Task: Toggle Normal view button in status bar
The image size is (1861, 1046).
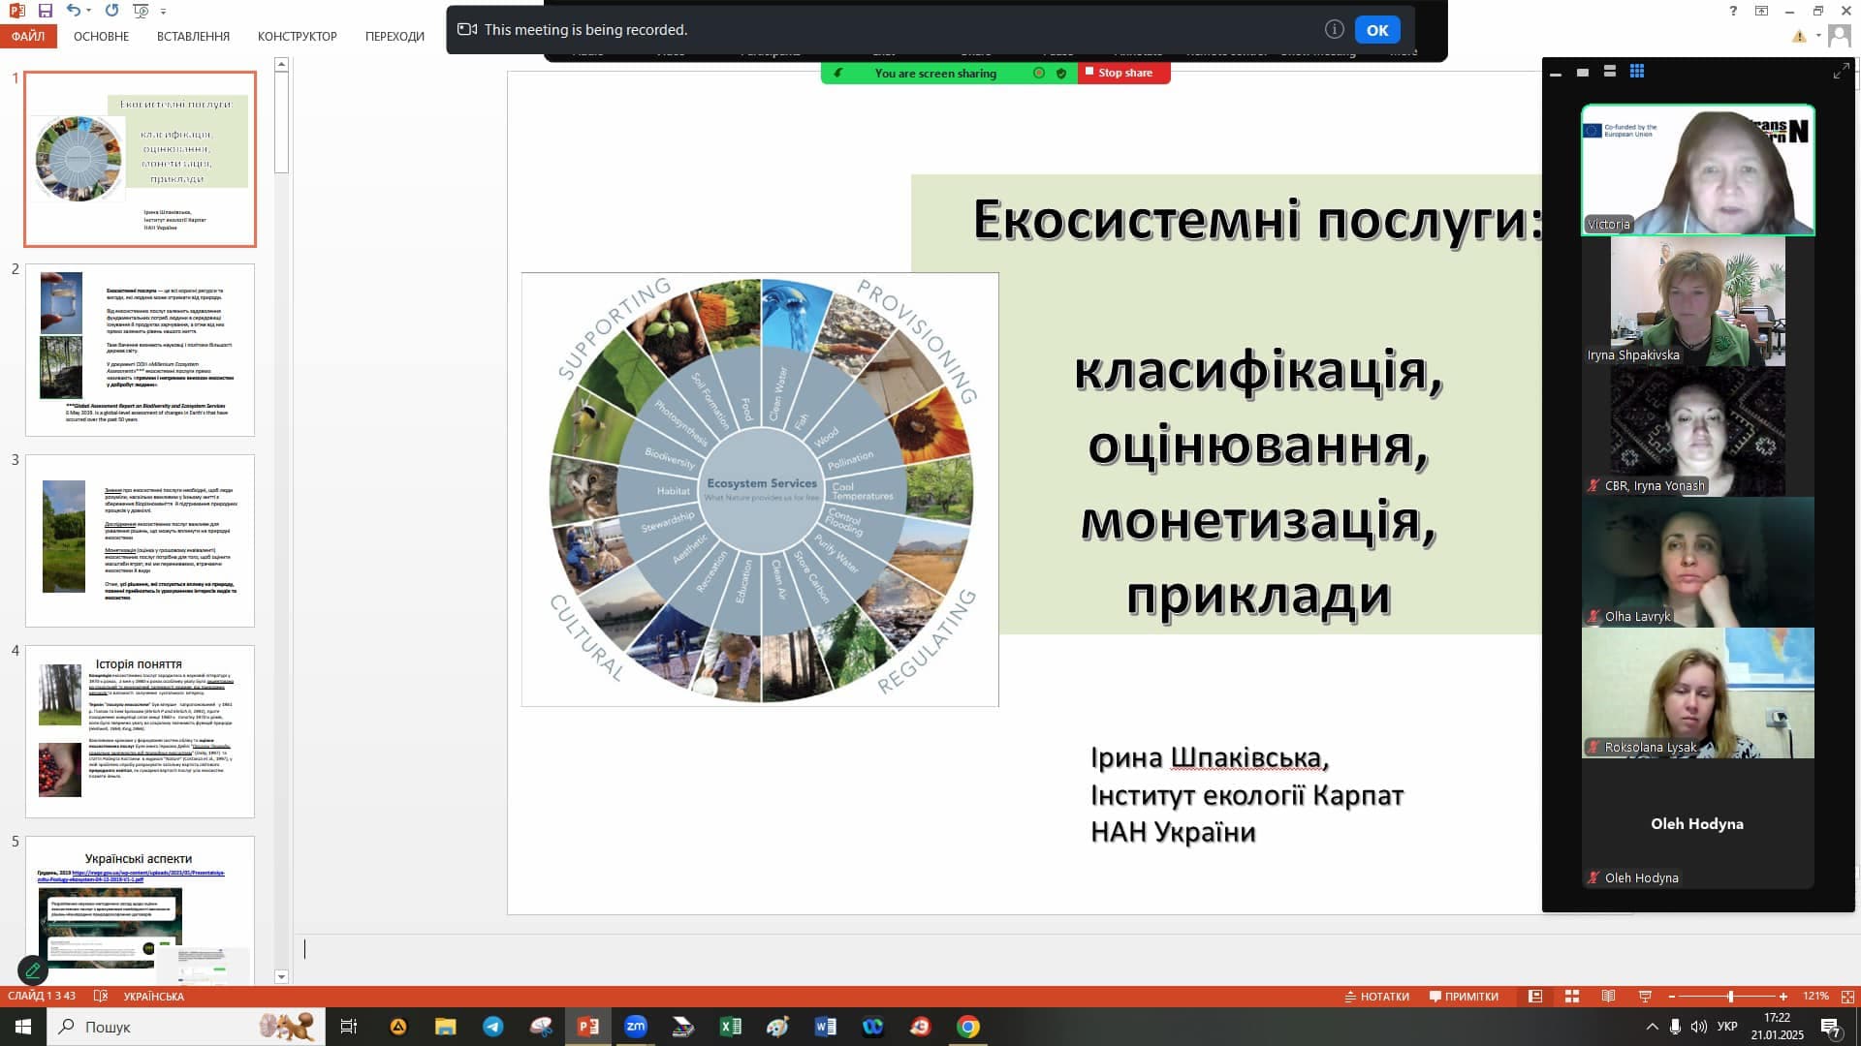Action: pyautogui.click(x=1535, y=997)
